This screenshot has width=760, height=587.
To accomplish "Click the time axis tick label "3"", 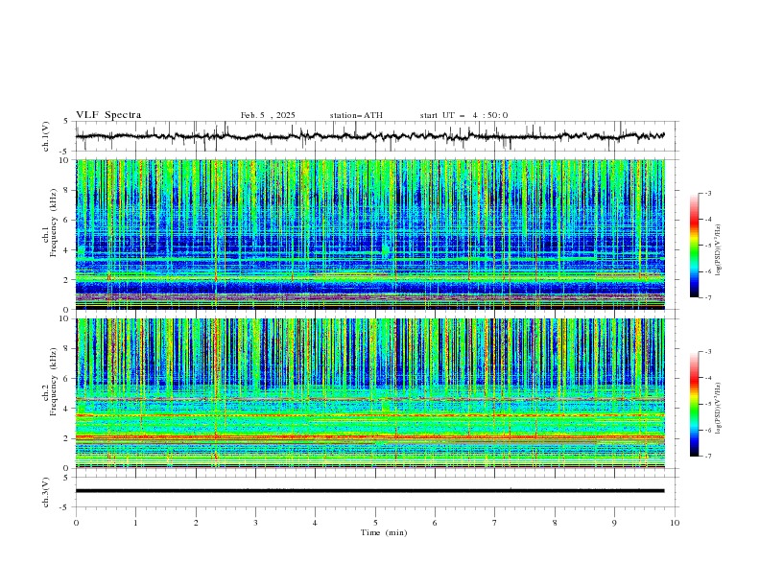I will pos(255,523).
